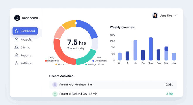The width and height of the screenshot is (193, 105).
Task: Click the red Development legend dot
Action: pos(46,61)
